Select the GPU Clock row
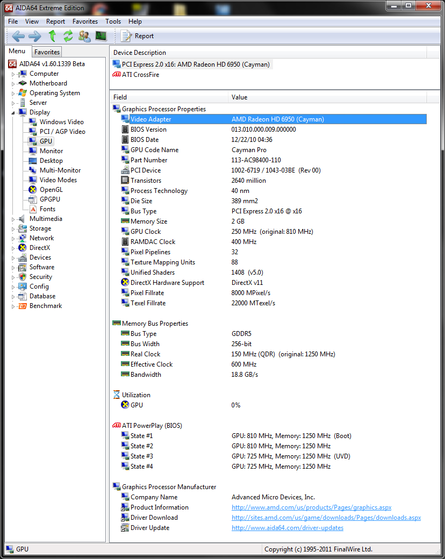Image resolution: width=445 pixels, height=559 pixels. [x=273, y=231]
